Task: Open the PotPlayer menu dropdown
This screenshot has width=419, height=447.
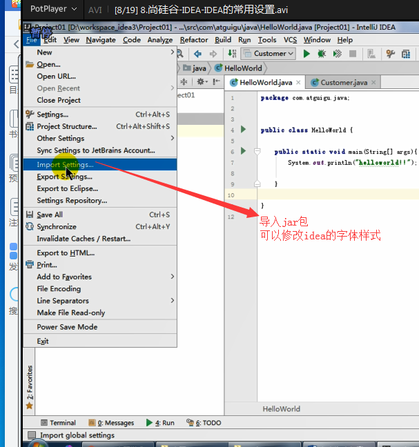Action: click(54, 9)
